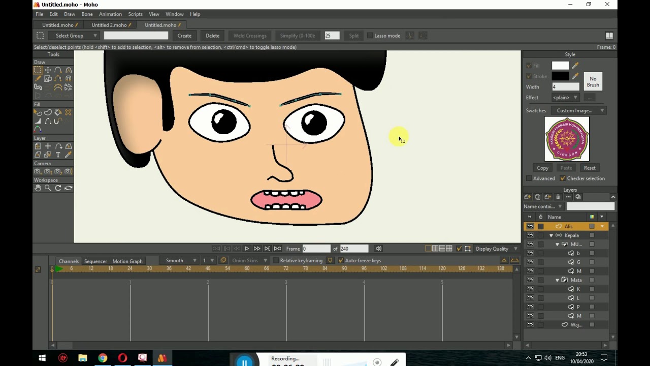Add a new layer in Layers panel
Viewport: 650px width, 366px height.
tap(528, 197)
